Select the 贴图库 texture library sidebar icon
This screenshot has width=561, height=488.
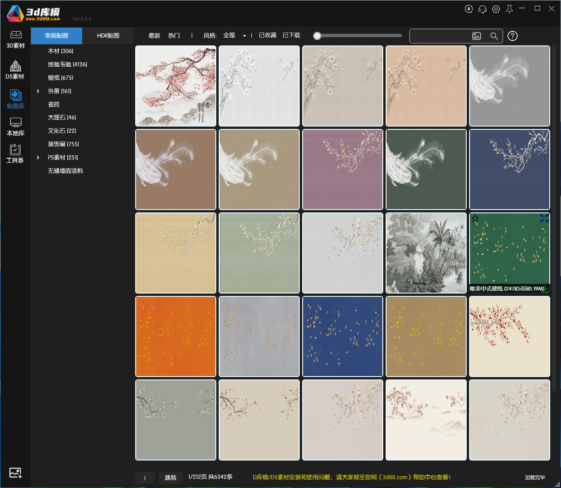coord(15,99)
